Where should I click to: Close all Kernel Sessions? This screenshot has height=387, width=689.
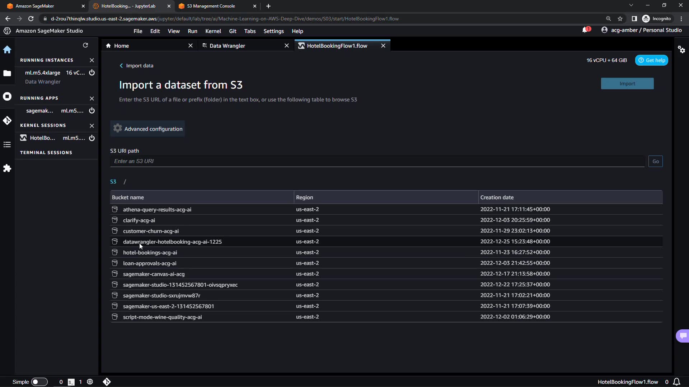pyautogui.click(x=92, y=125)
